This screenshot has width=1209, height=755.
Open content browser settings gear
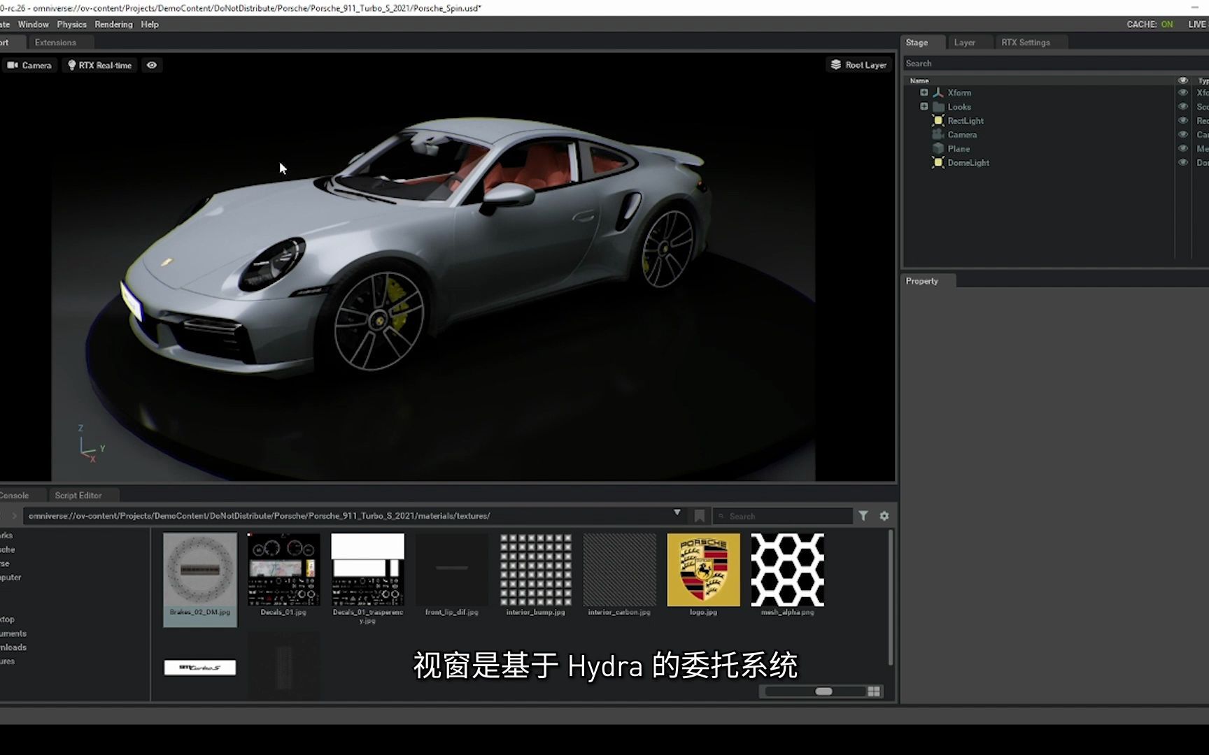(884, 516)
